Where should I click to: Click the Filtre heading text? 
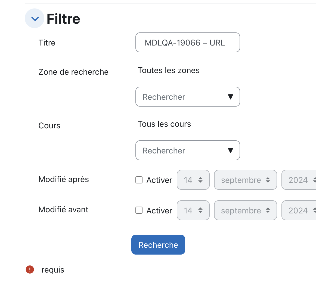pos(63,19)
